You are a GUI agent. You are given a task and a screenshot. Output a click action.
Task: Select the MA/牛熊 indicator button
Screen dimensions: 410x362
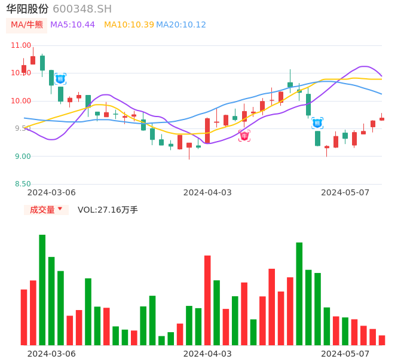pos(27,25)
